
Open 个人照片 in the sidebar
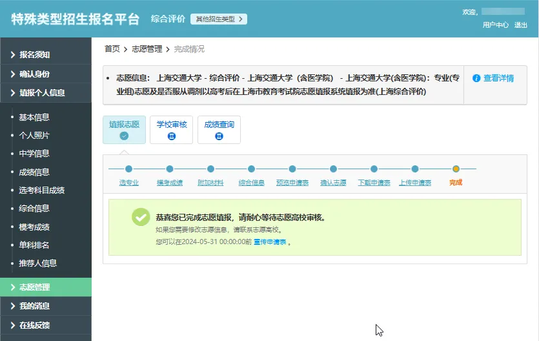click(34, 136)
